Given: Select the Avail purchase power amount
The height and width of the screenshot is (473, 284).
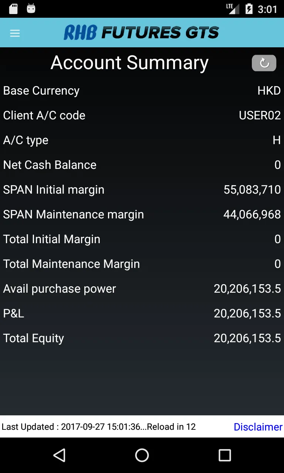Looking at the screenshot, I should (247, 289).
